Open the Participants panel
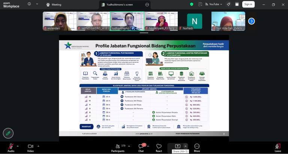The image size is (288, 154). tap(118, 148)
